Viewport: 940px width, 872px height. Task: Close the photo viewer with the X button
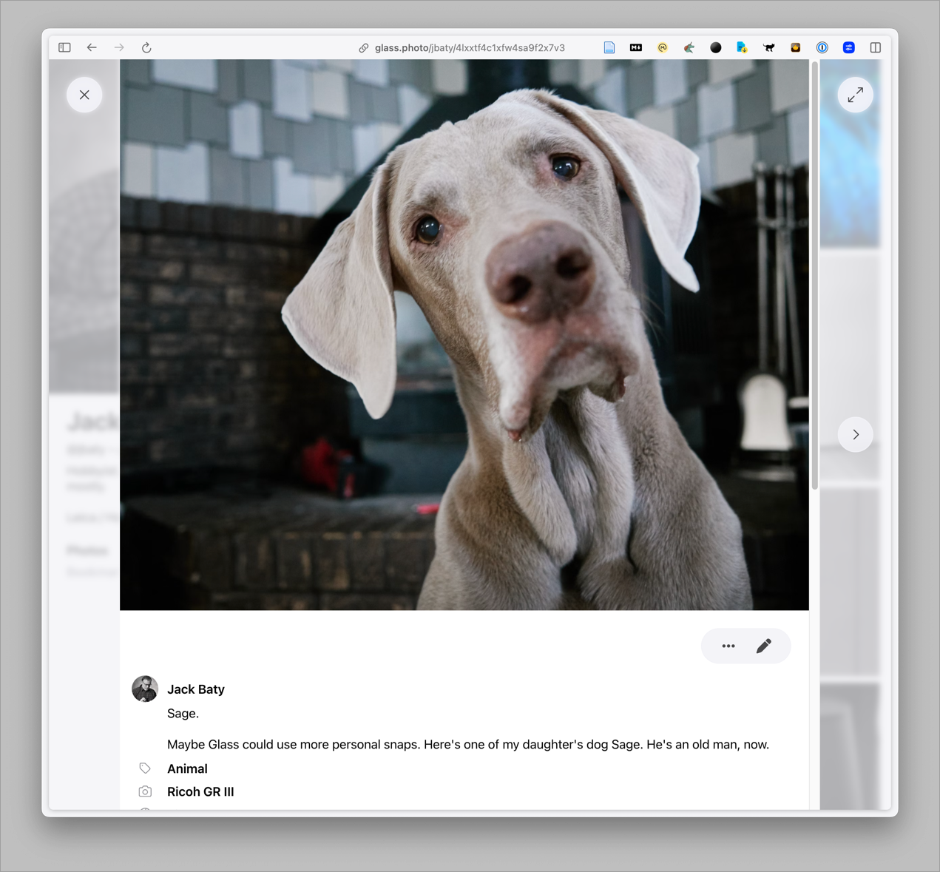[84, 95]
